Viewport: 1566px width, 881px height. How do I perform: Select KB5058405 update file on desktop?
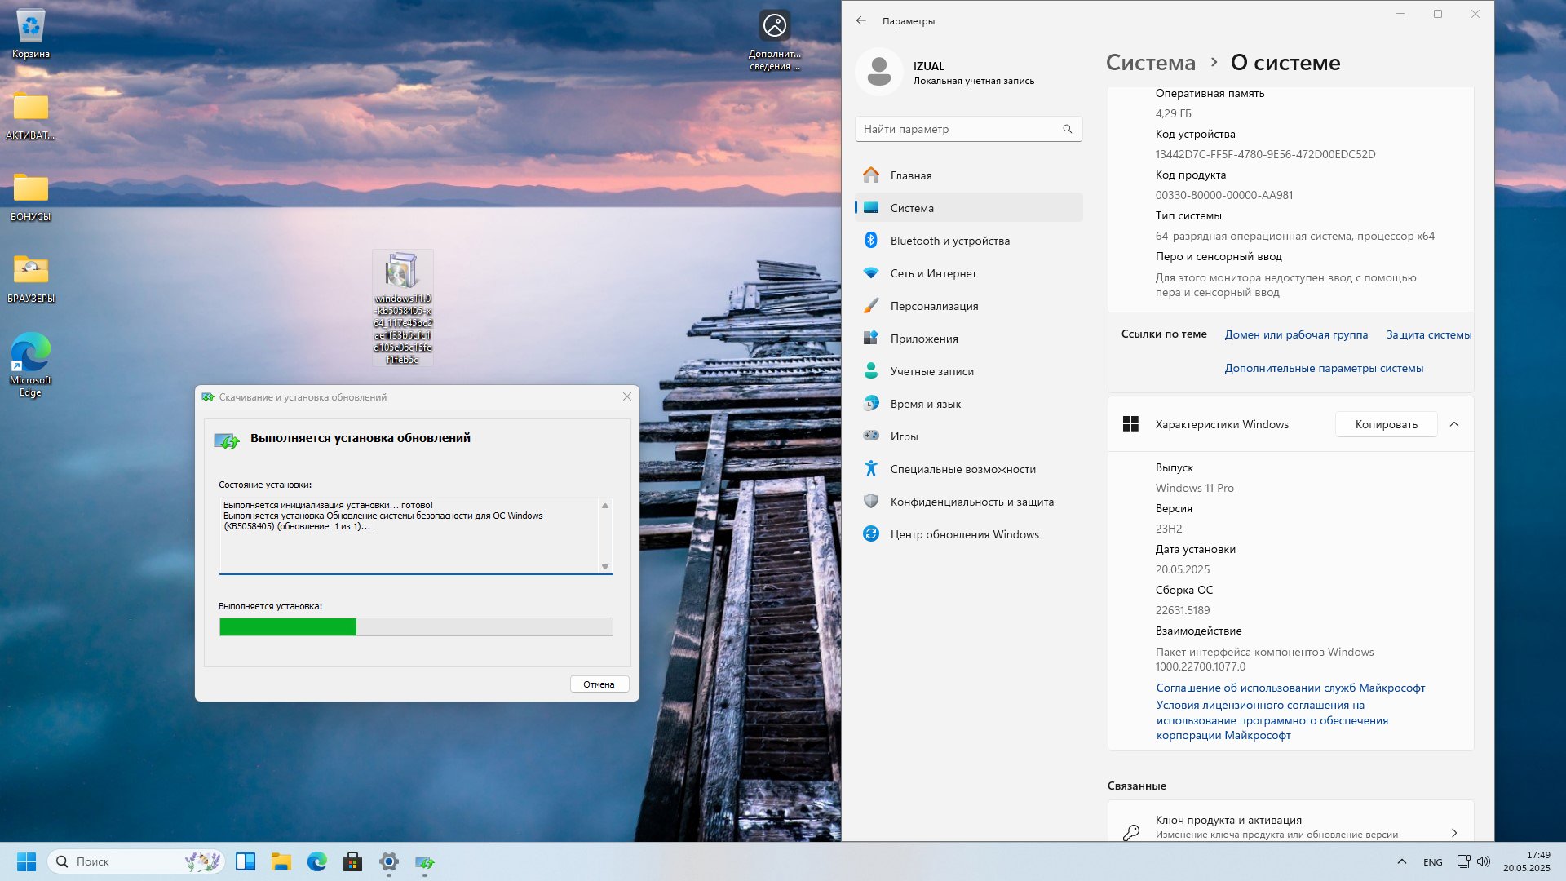403,308
